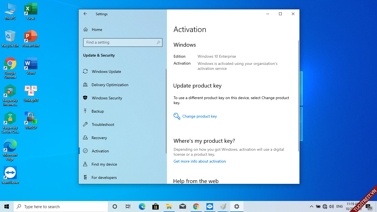Go to Settings Home page
Screen dimensions: 377x212
pyautogui.click(x=97, y=30)
